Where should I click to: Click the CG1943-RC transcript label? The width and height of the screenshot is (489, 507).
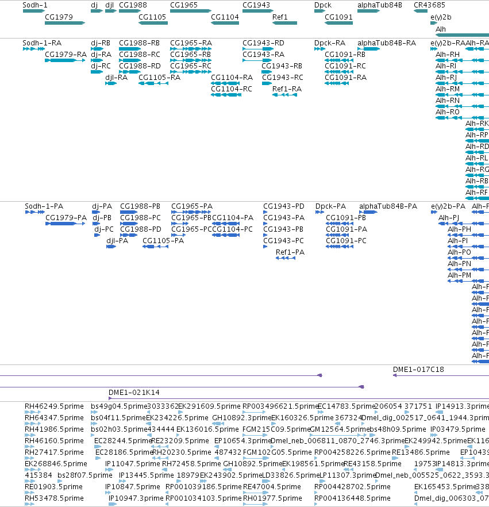pos(283,78)
